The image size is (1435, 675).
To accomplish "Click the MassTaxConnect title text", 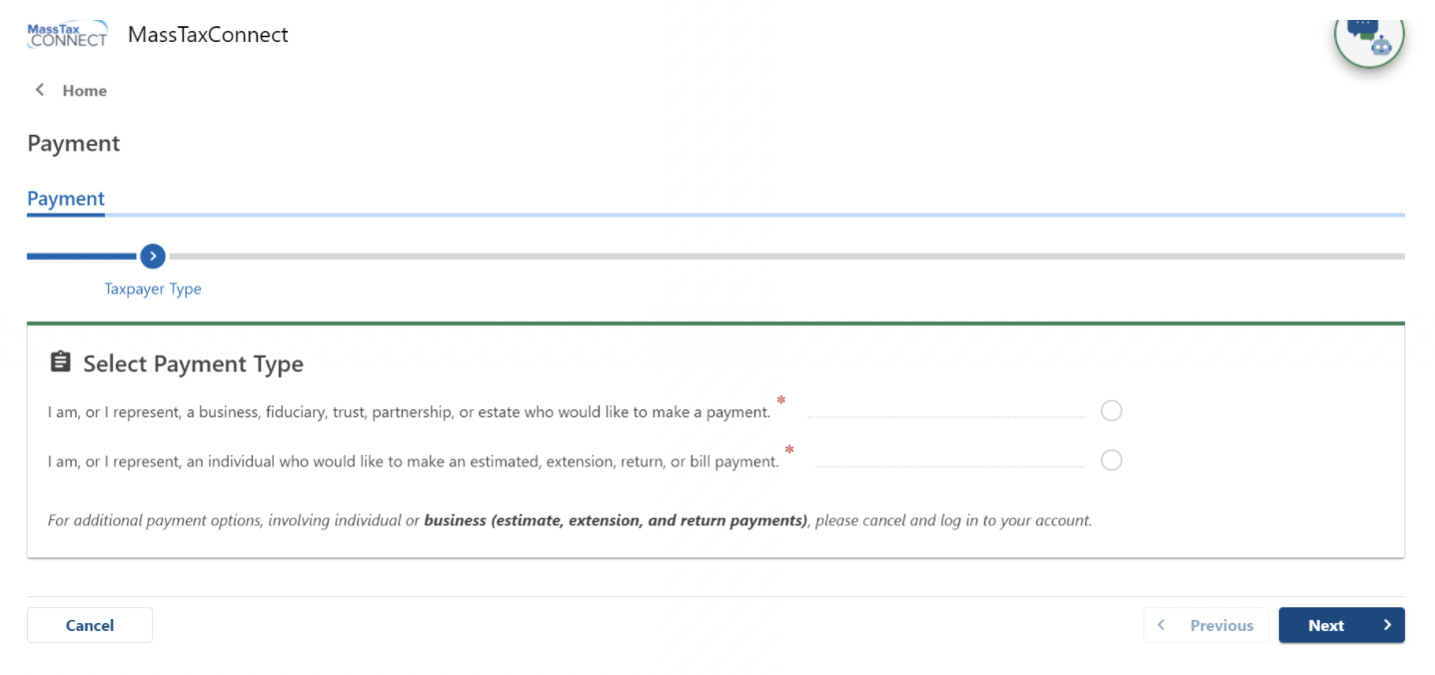I will [208, 35].
